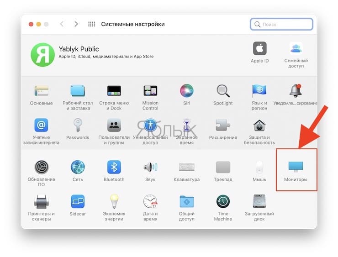
Task: Open the Passwords key icon
Action: [78, 125]
